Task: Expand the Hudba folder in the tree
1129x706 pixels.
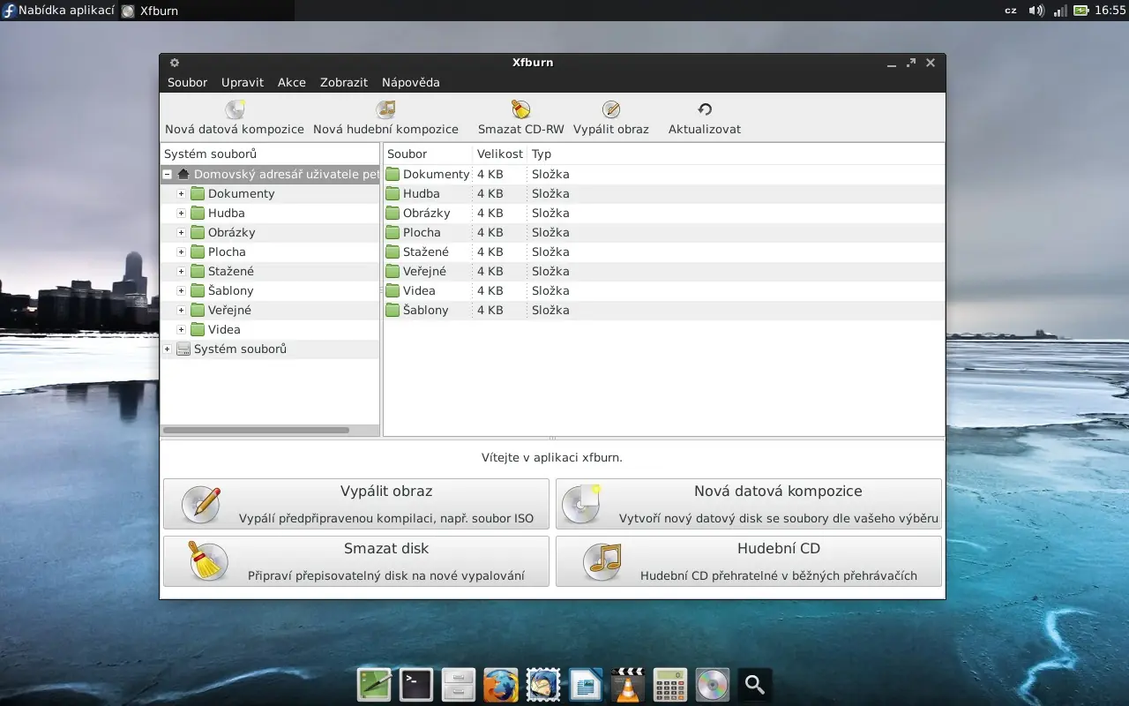Action: click(x=182, y=213)
